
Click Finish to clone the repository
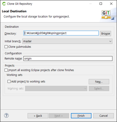(81, 116)
